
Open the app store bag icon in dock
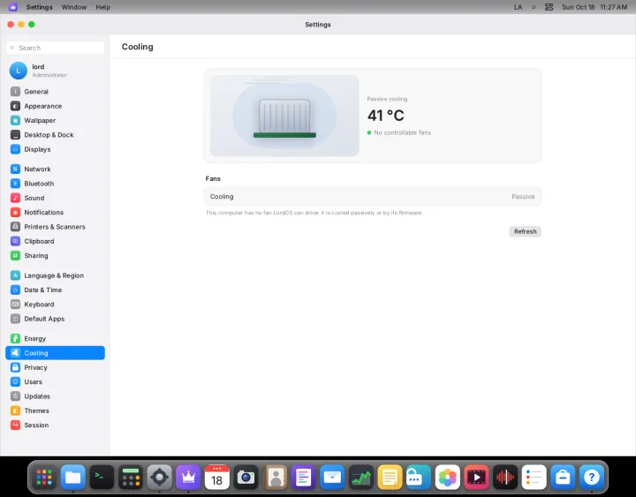[x=563, y=477]
